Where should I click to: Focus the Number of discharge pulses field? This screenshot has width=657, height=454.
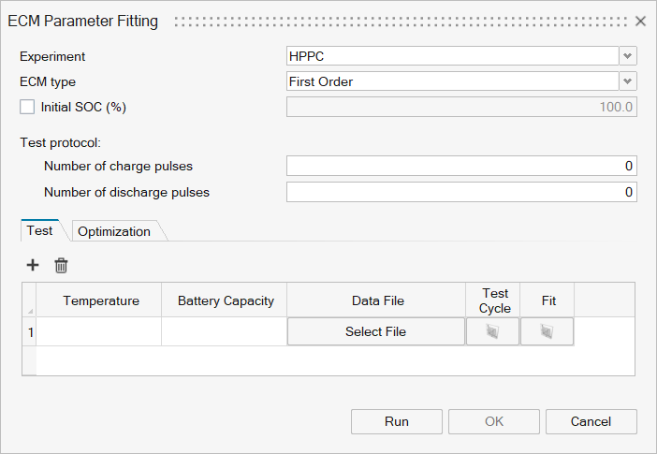461,192
